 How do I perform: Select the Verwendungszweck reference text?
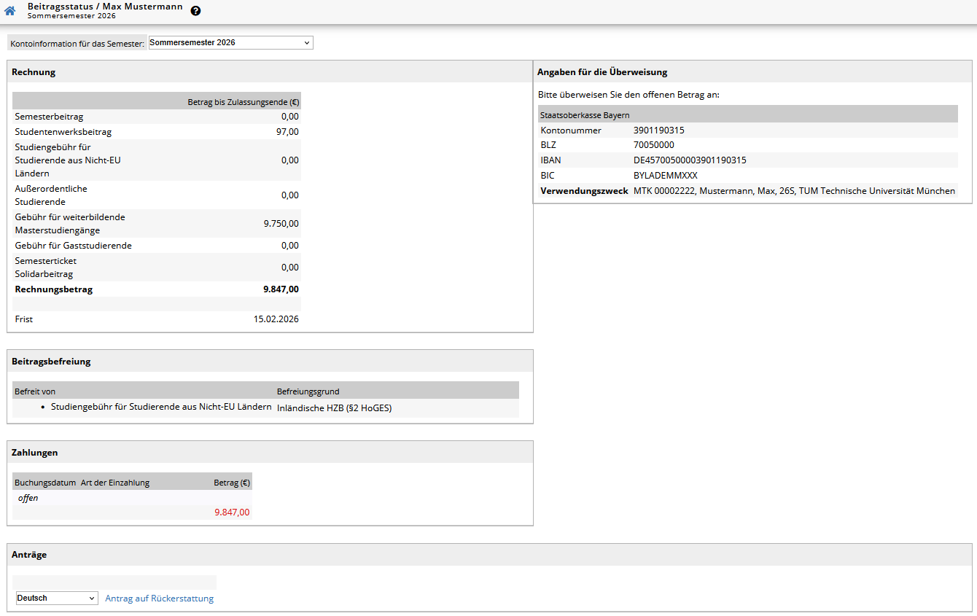pyautogui.click(x=793, y=191)
